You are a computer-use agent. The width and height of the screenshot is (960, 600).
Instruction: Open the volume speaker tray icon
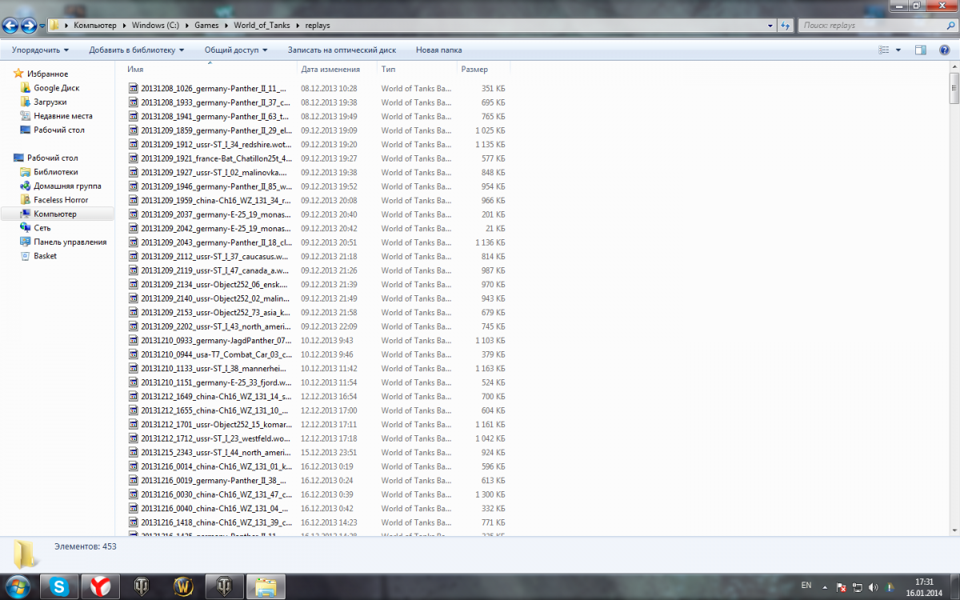[874, 587]
